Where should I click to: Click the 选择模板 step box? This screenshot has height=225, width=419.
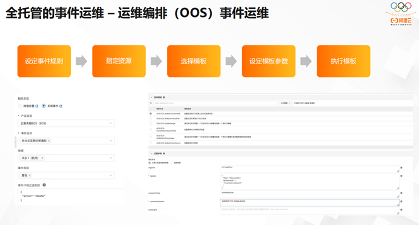194,61
